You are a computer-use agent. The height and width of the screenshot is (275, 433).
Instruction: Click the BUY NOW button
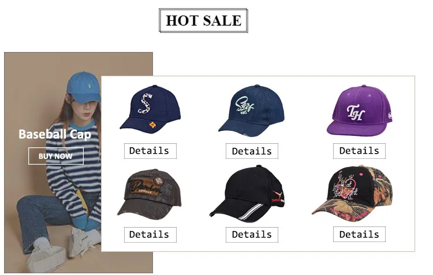click(x=56, y=156)
